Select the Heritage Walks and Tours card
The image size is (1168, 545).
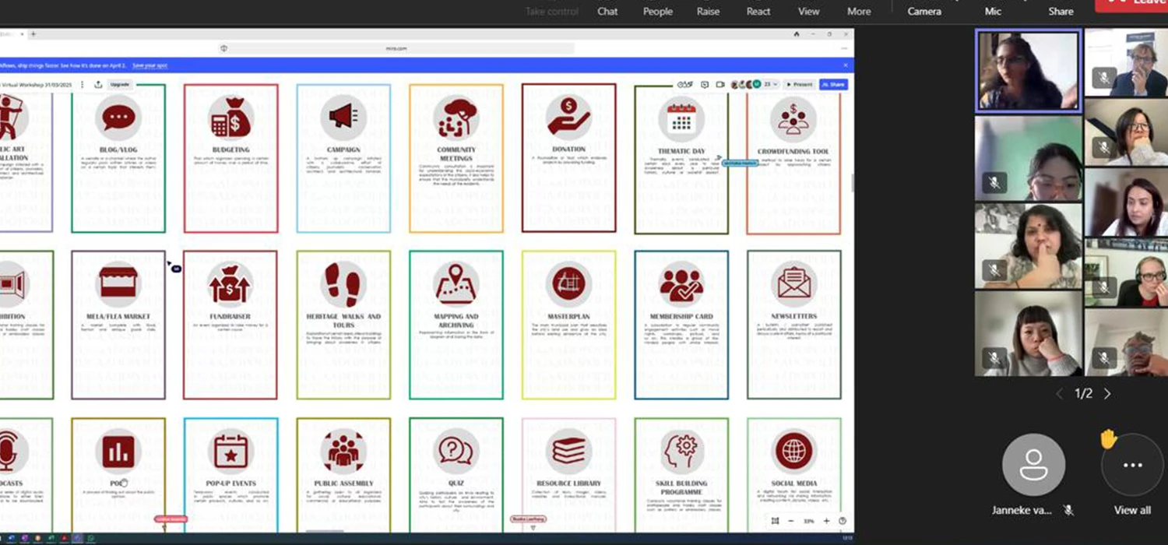(343, 324)
